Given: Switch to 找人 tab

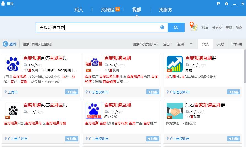Looking at the screenshot, I should [x=79, y=10].
